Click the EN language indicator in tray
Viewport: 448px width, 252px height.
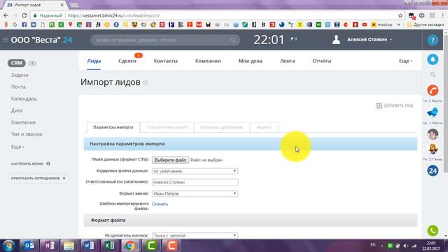point(372,245)
